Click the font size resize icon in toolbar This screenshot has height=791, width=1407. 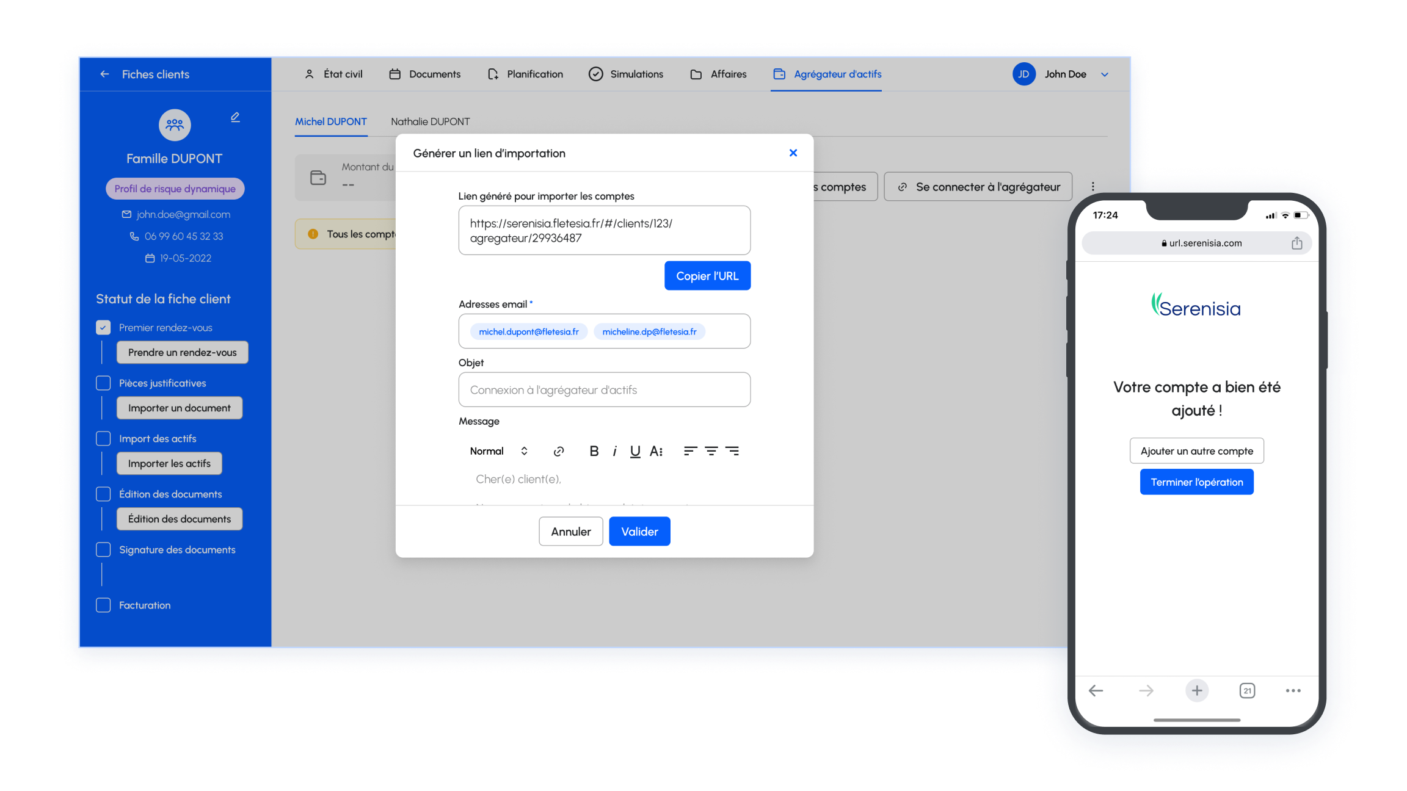pyautogui.click(x=655, y=451)
